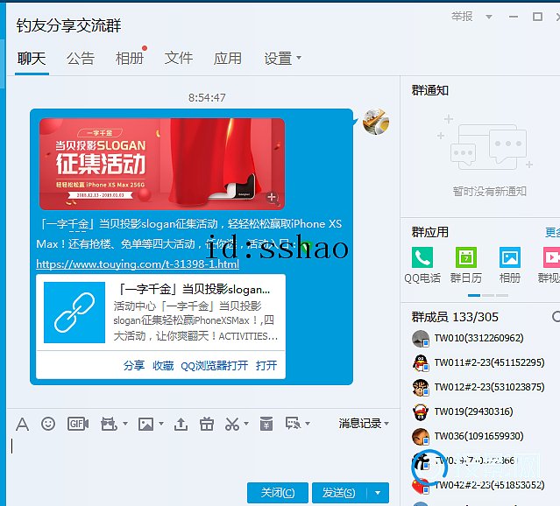Open avatar of TW019 member

click(421, 412)
